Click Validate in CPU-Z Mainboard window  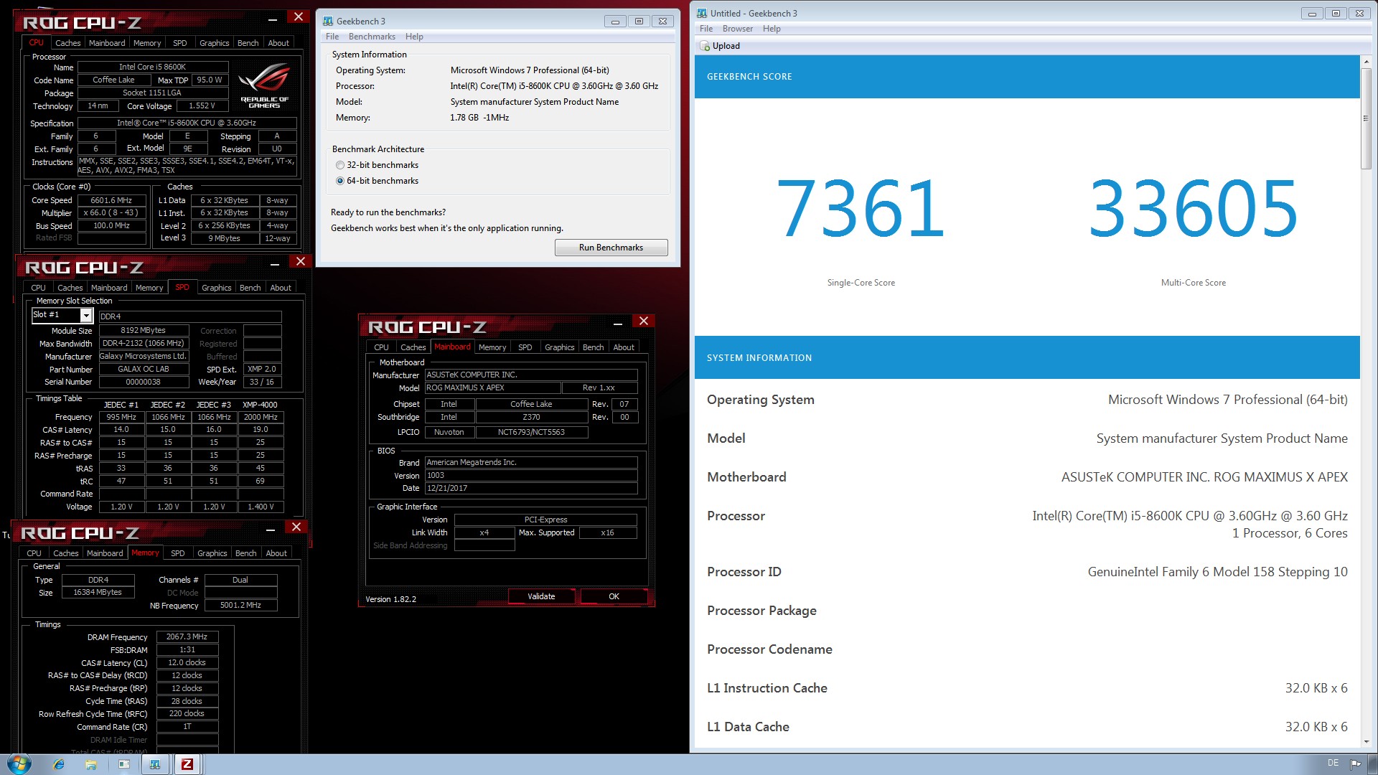pos(541,596)
